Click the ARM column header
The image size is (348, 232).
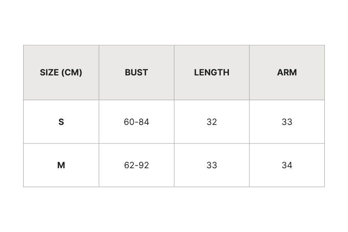pyautogui.click(x=287, y=73)
